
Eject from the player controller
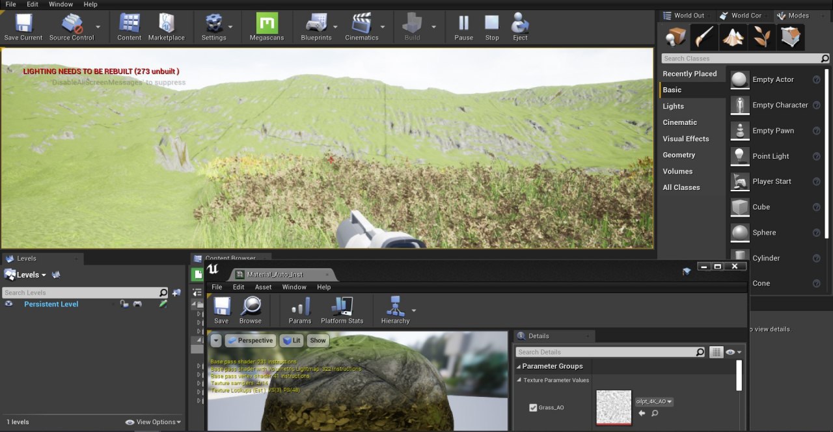tap(520, 27)
